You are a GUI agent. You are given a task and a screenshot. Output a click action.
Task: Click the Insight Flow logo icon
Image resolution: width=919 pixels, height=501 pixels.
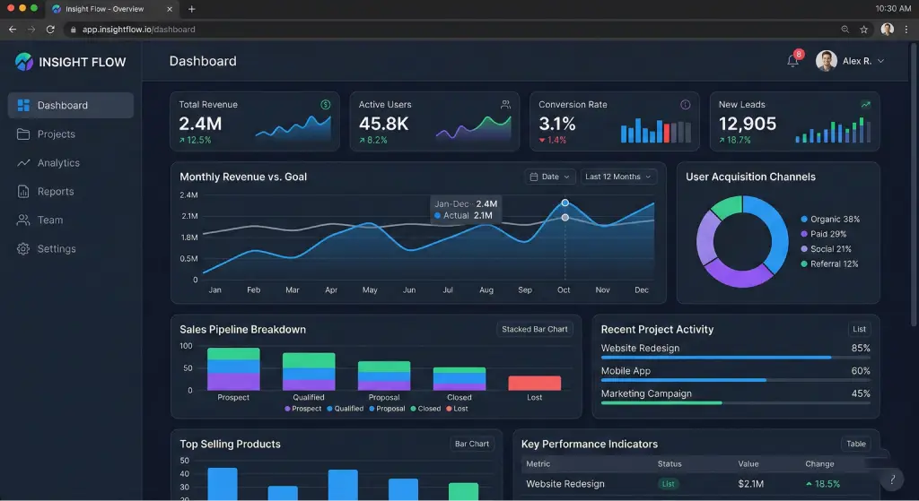24,62
